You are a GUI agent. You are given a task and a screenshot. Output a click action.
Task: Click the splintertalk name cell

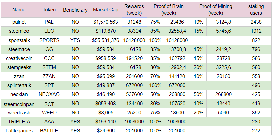[x=19, y=85]
